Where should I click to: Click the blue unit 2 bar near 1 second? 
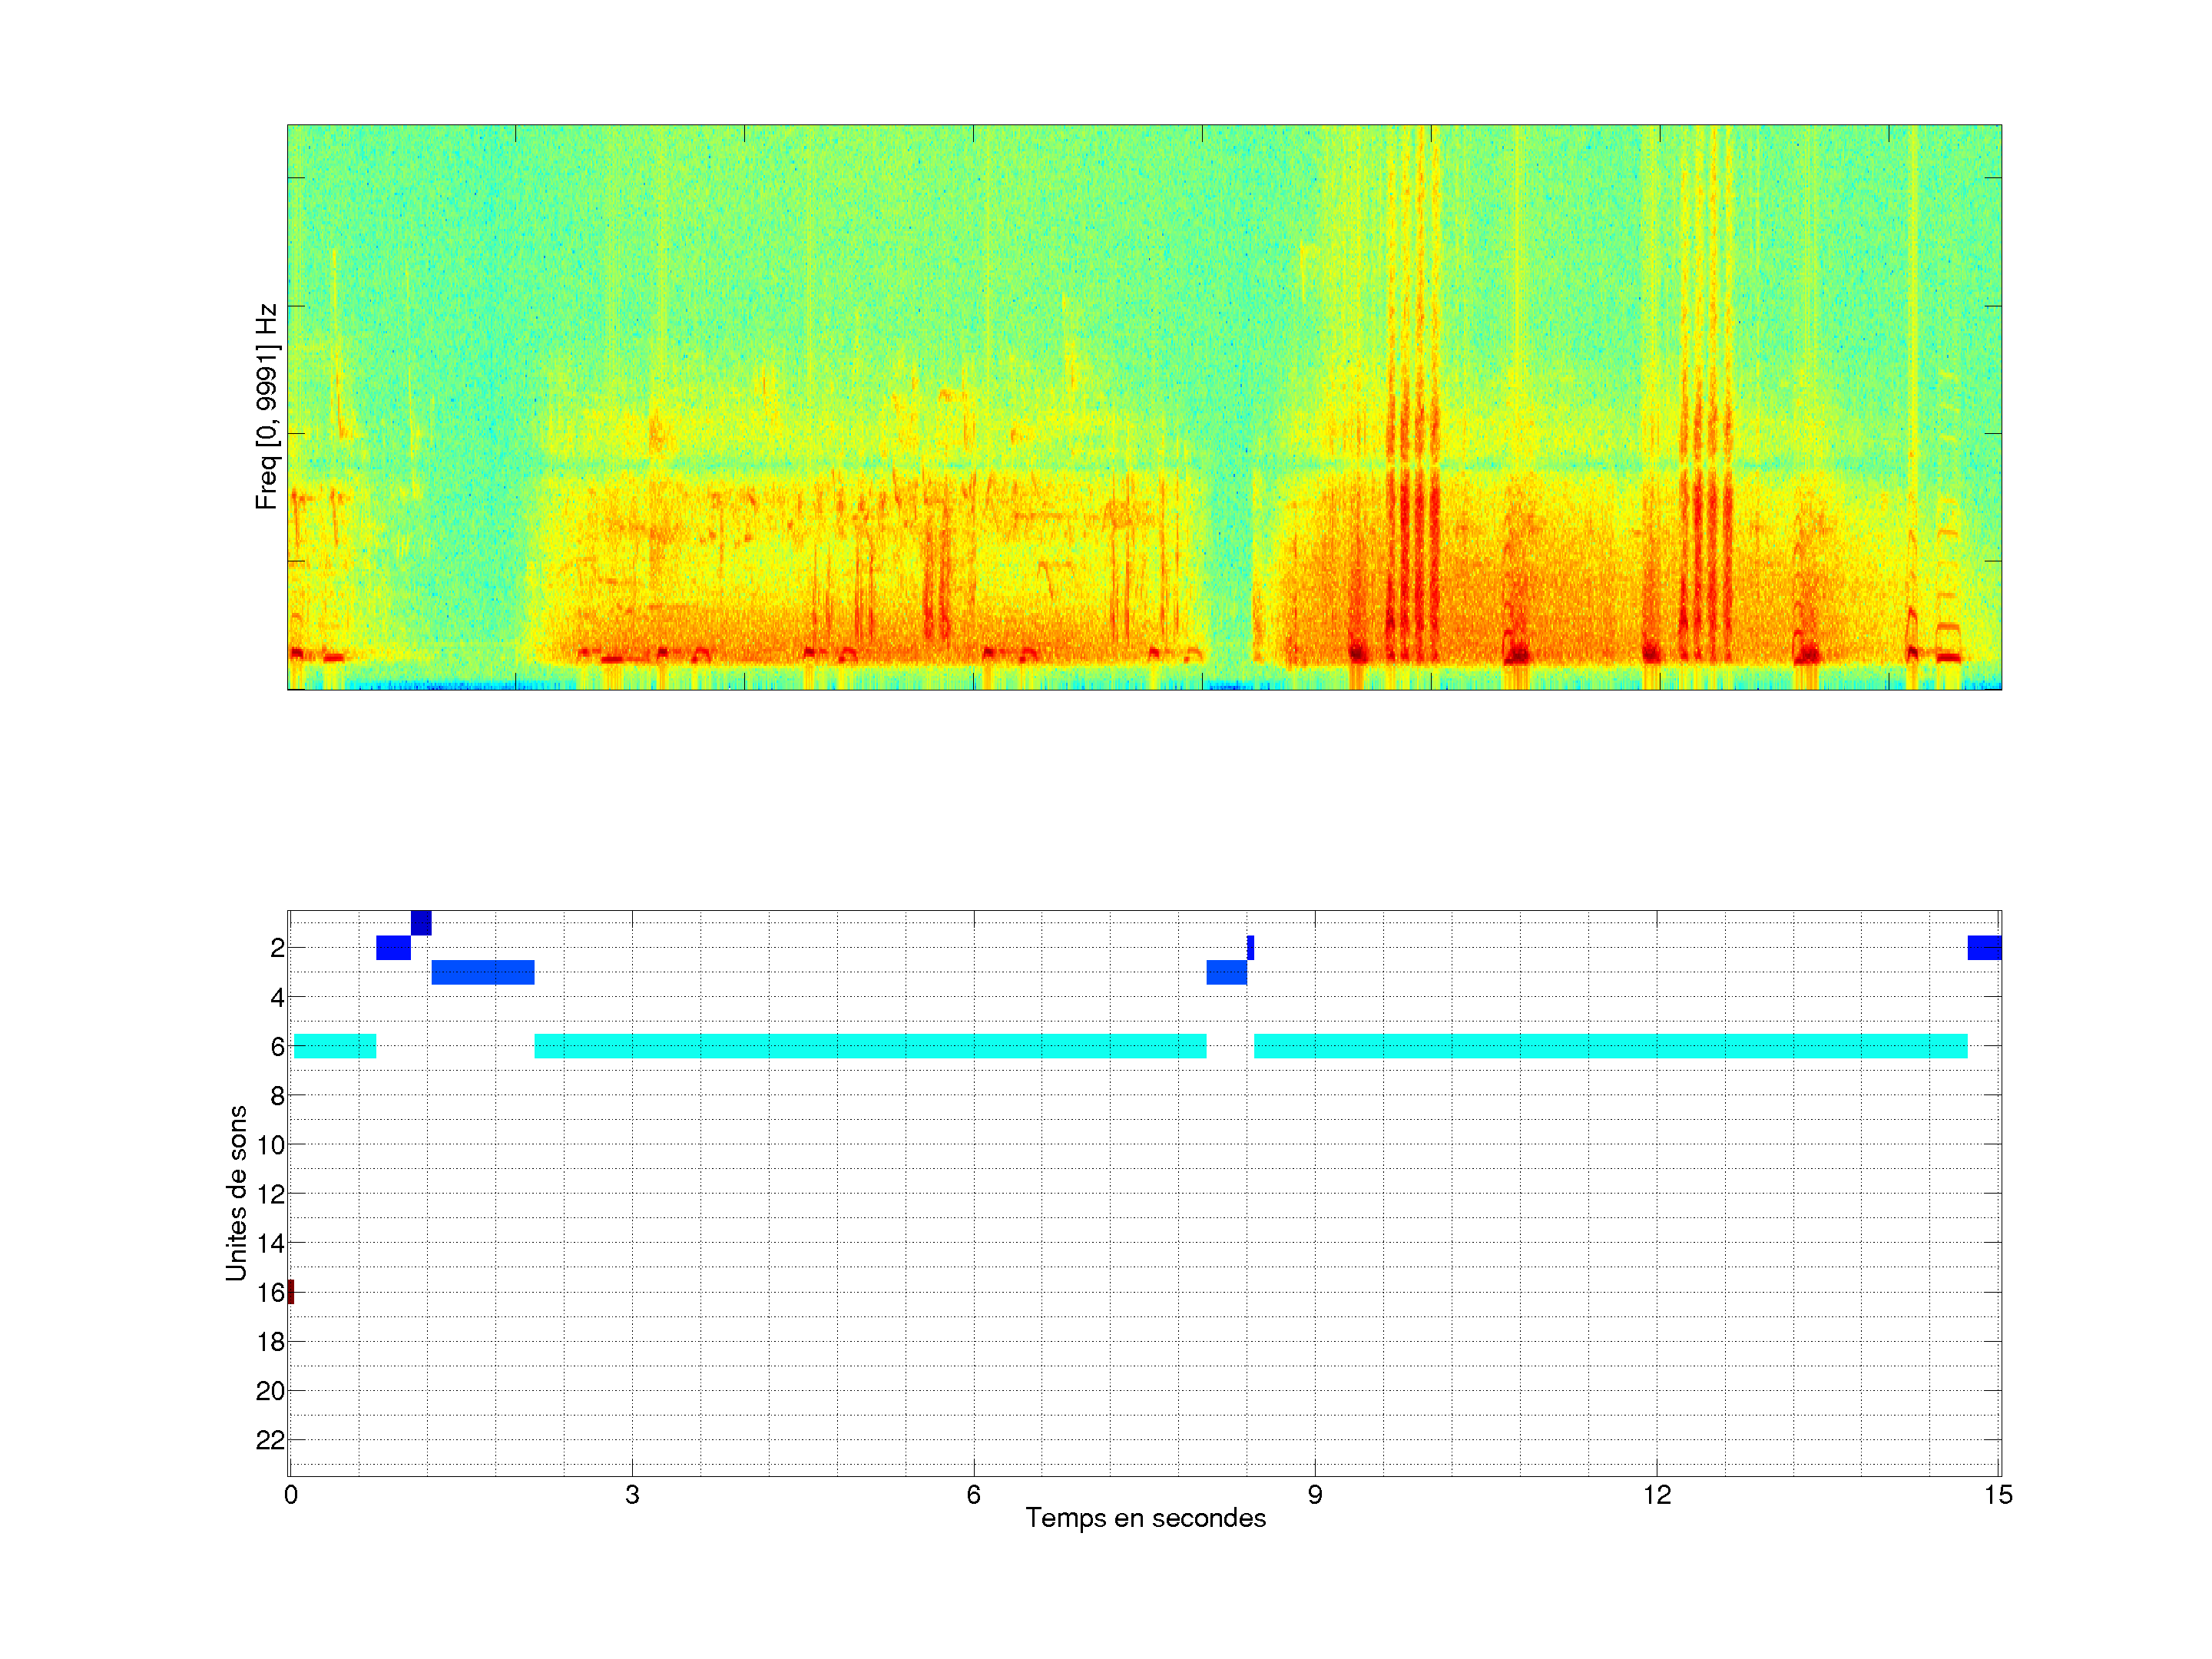(393, 947)
